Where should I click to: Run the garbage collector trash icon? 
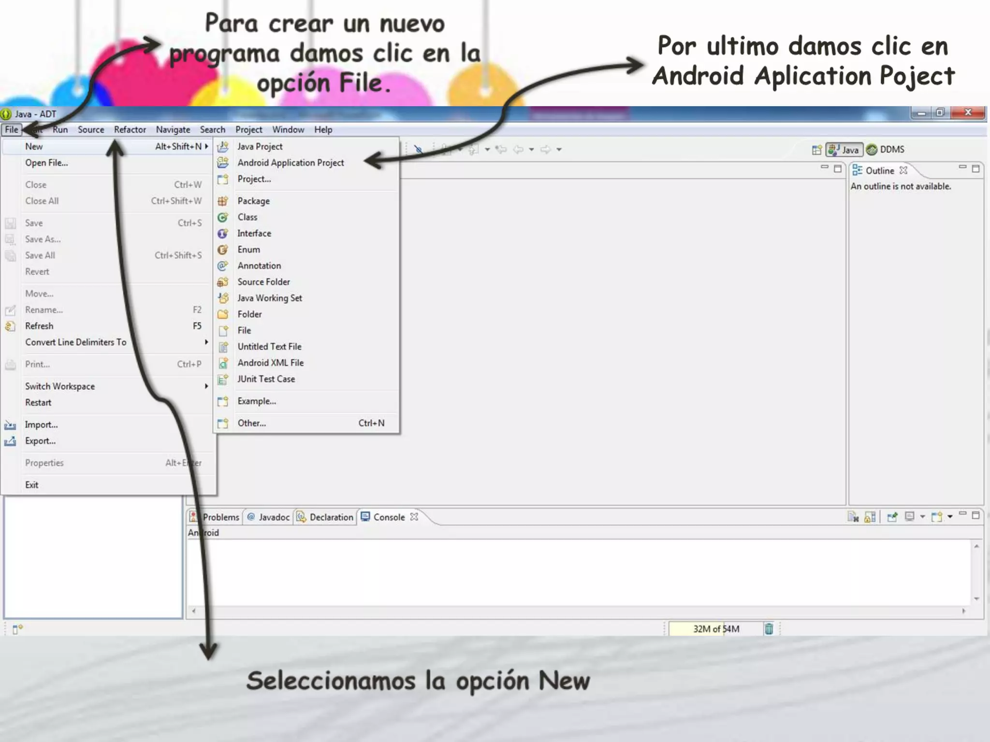point(769,629)
